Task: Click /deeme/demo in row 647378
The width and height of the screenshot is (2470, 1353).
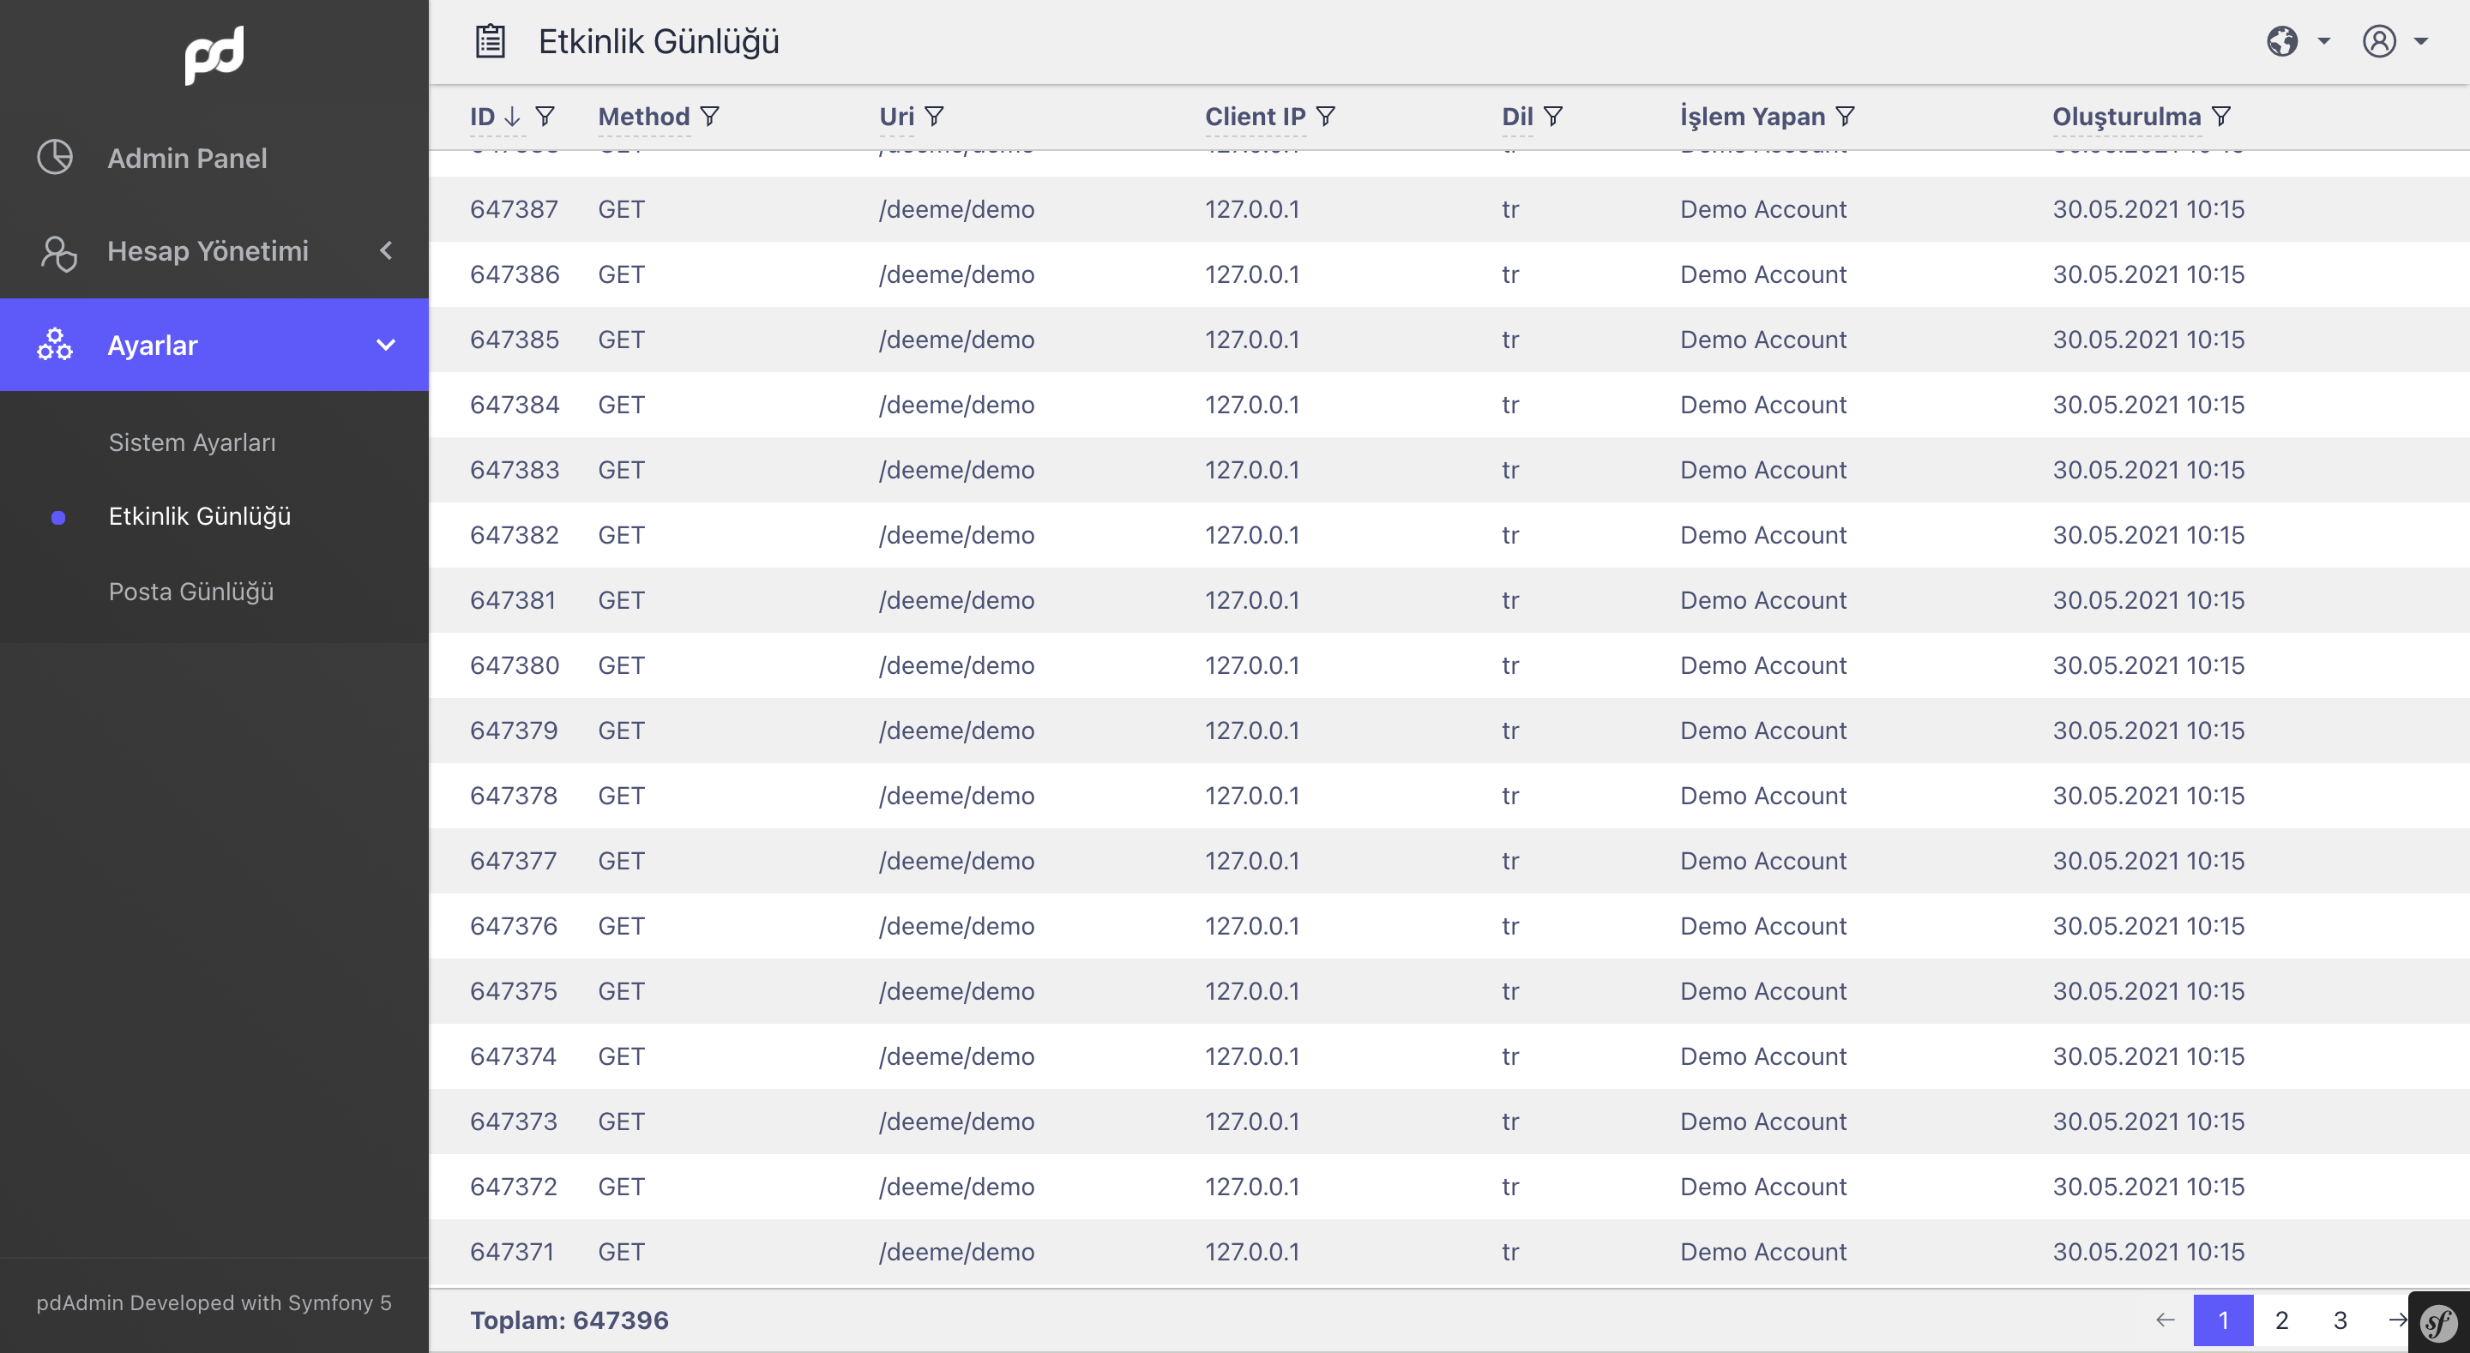Action: pos(957,796)
